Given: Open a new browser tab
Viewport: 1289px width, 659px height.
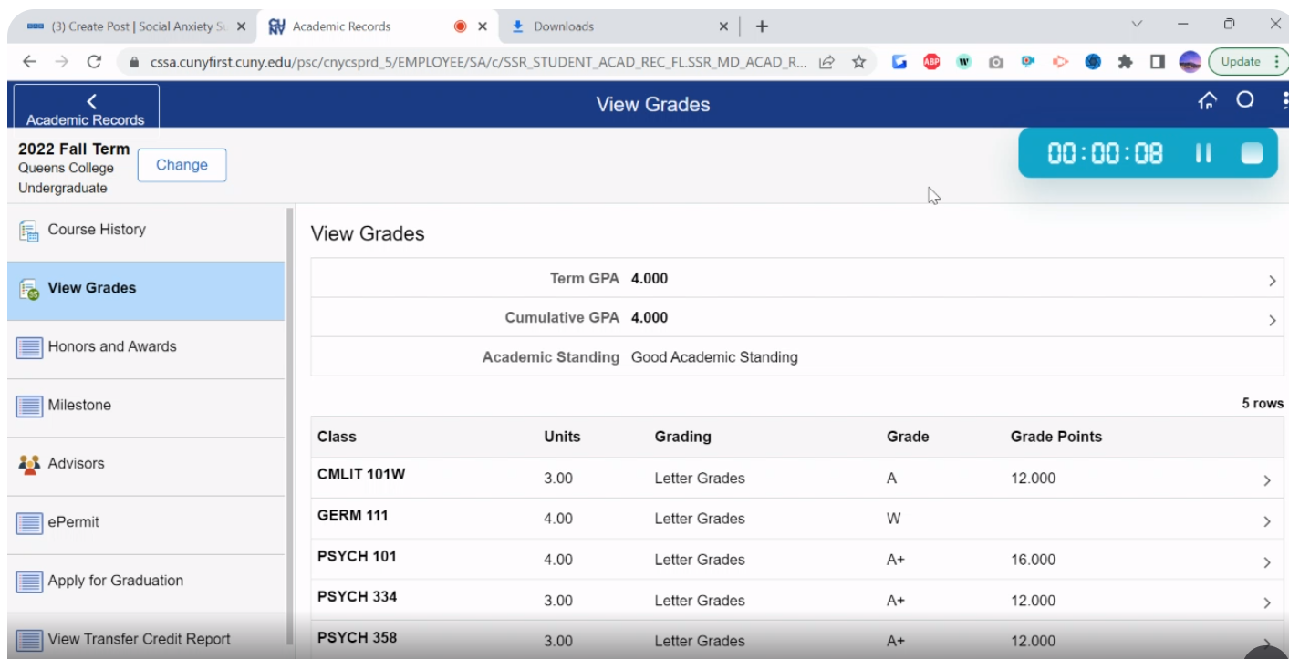Looking at the screenshot, I should pos(763,26).
